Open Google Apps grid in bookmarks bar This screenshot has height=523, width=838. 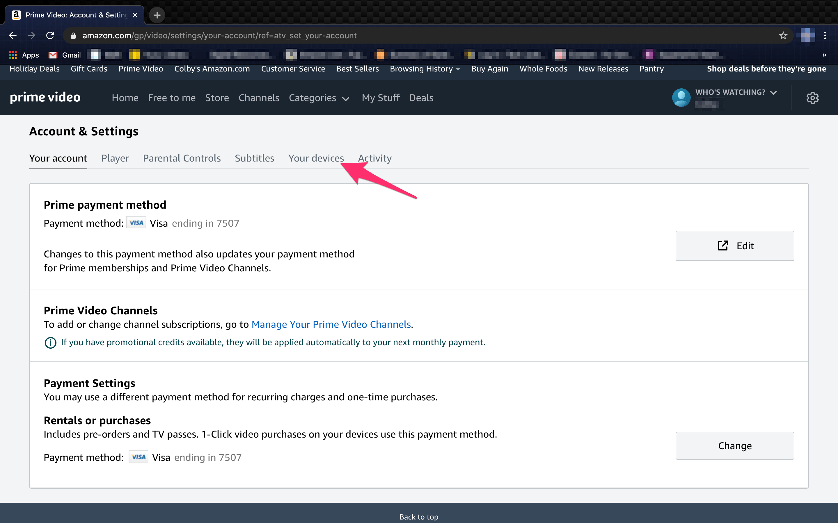(13, 55)
